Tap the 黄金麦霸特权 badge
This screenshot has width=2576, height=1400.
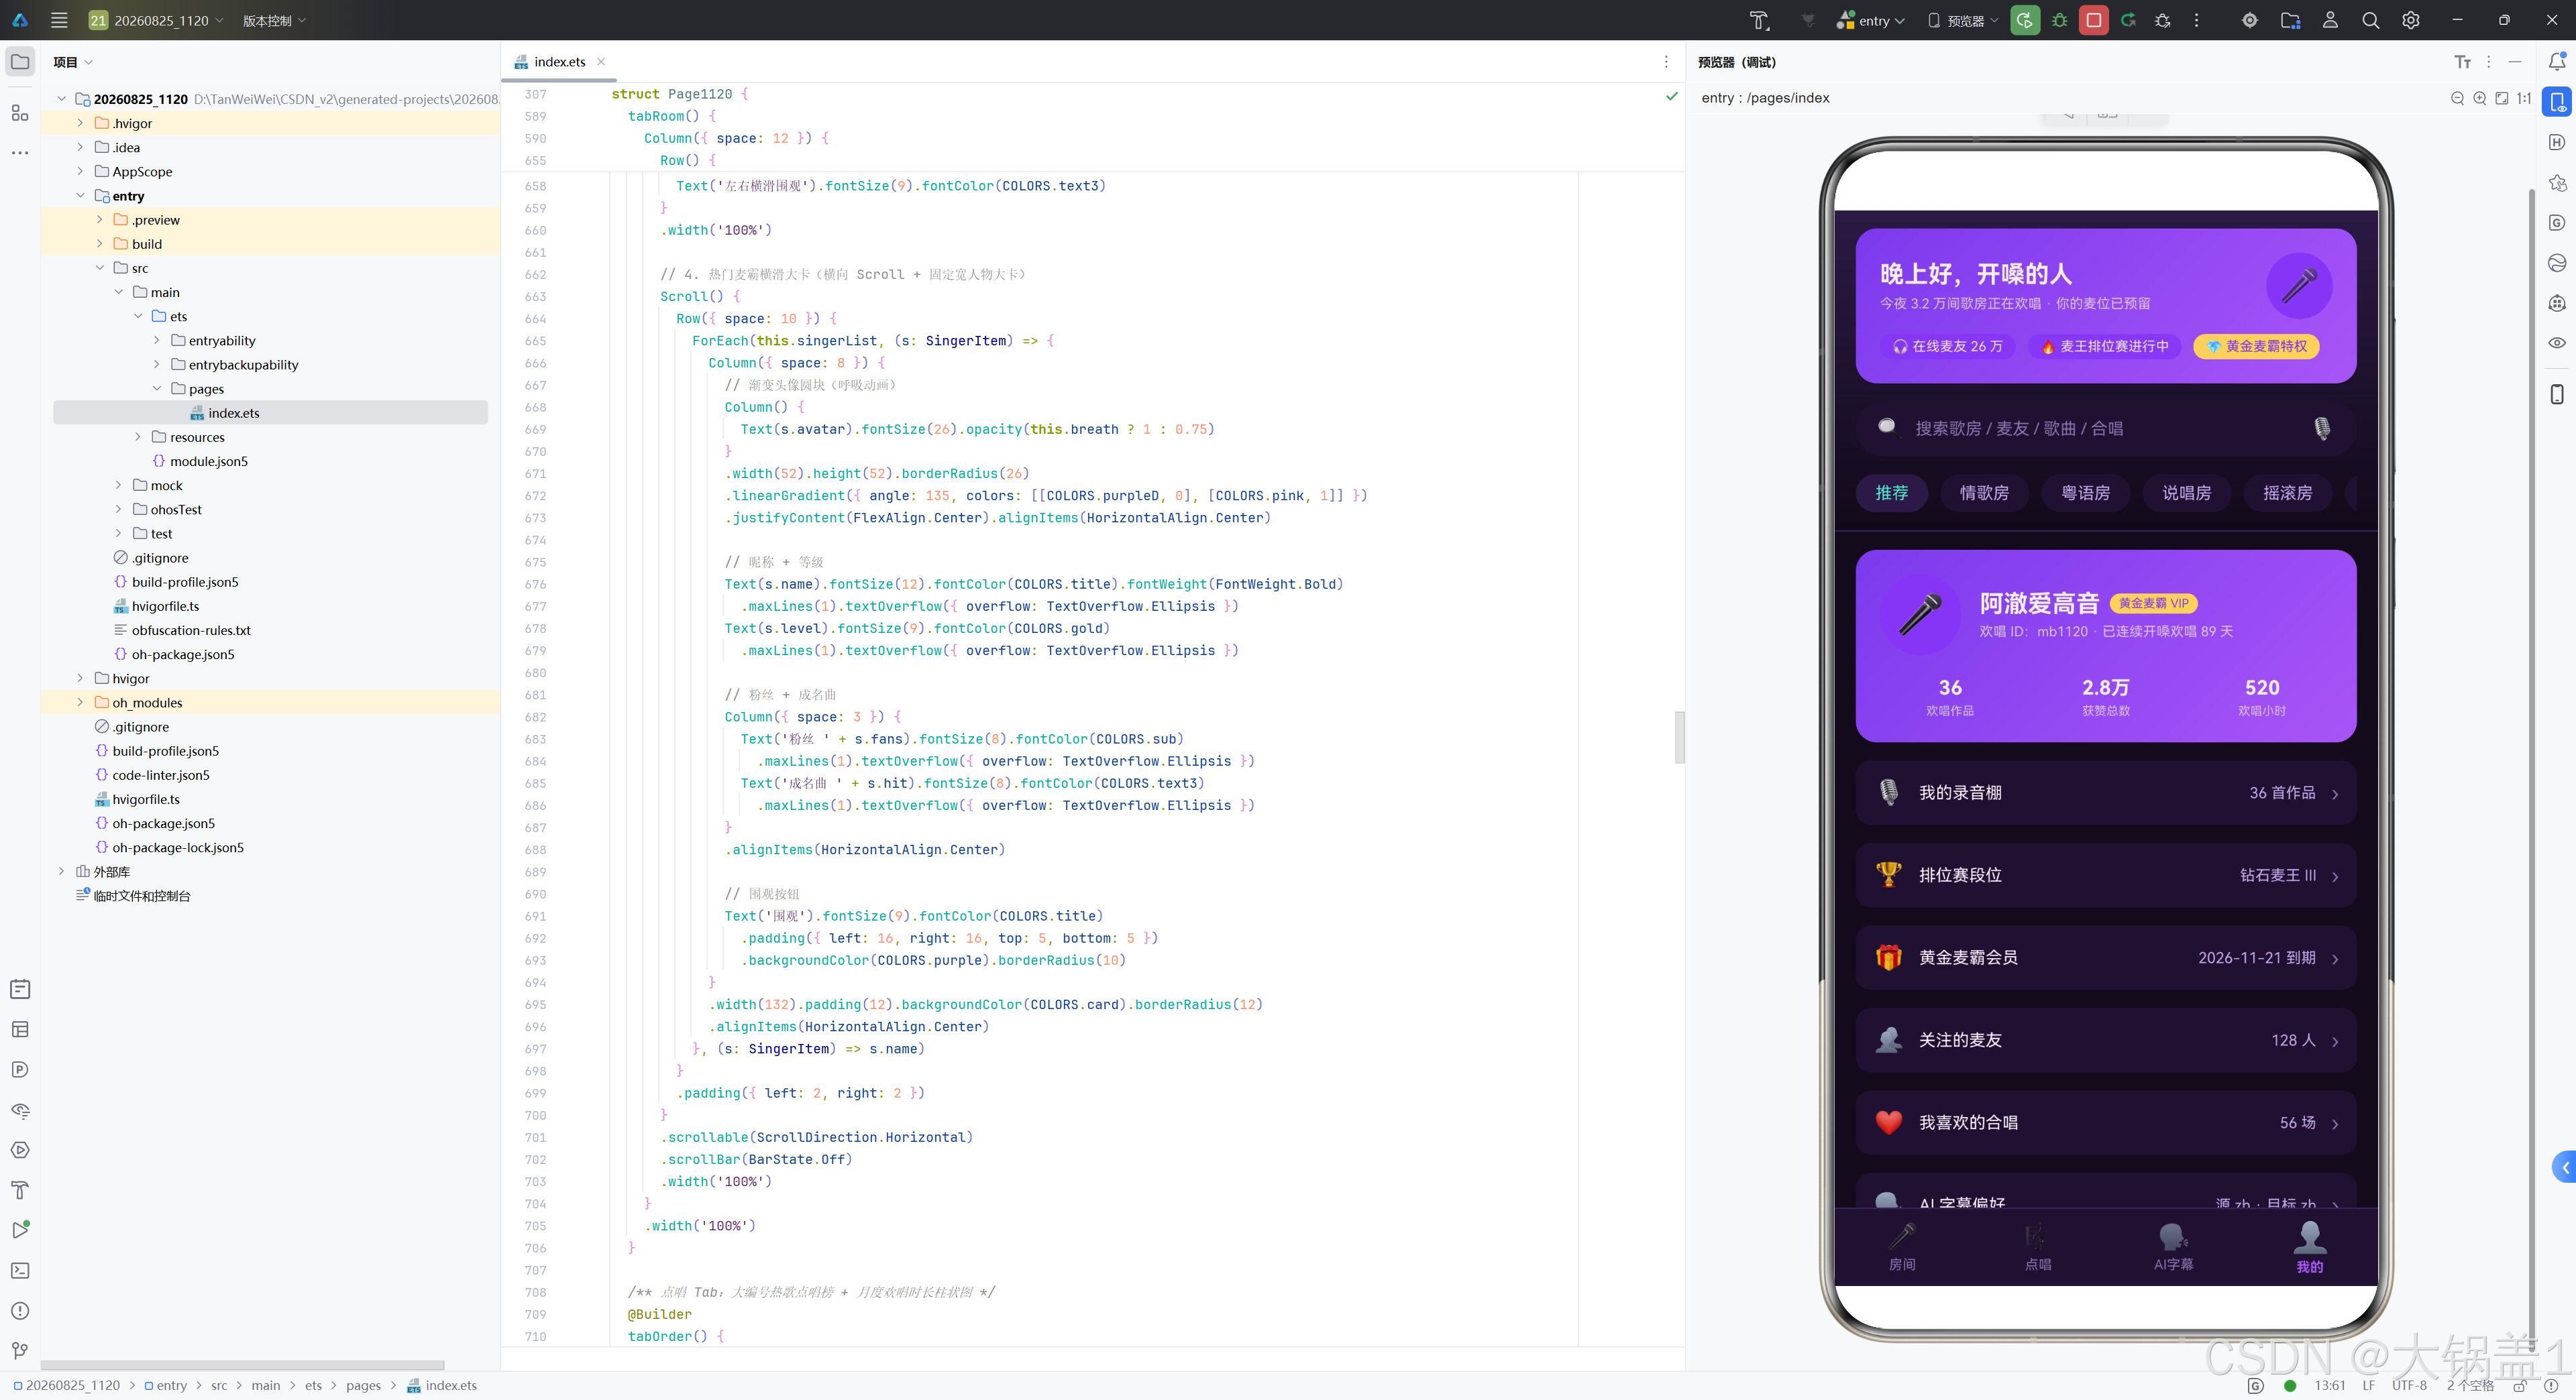coord(2256,346)
